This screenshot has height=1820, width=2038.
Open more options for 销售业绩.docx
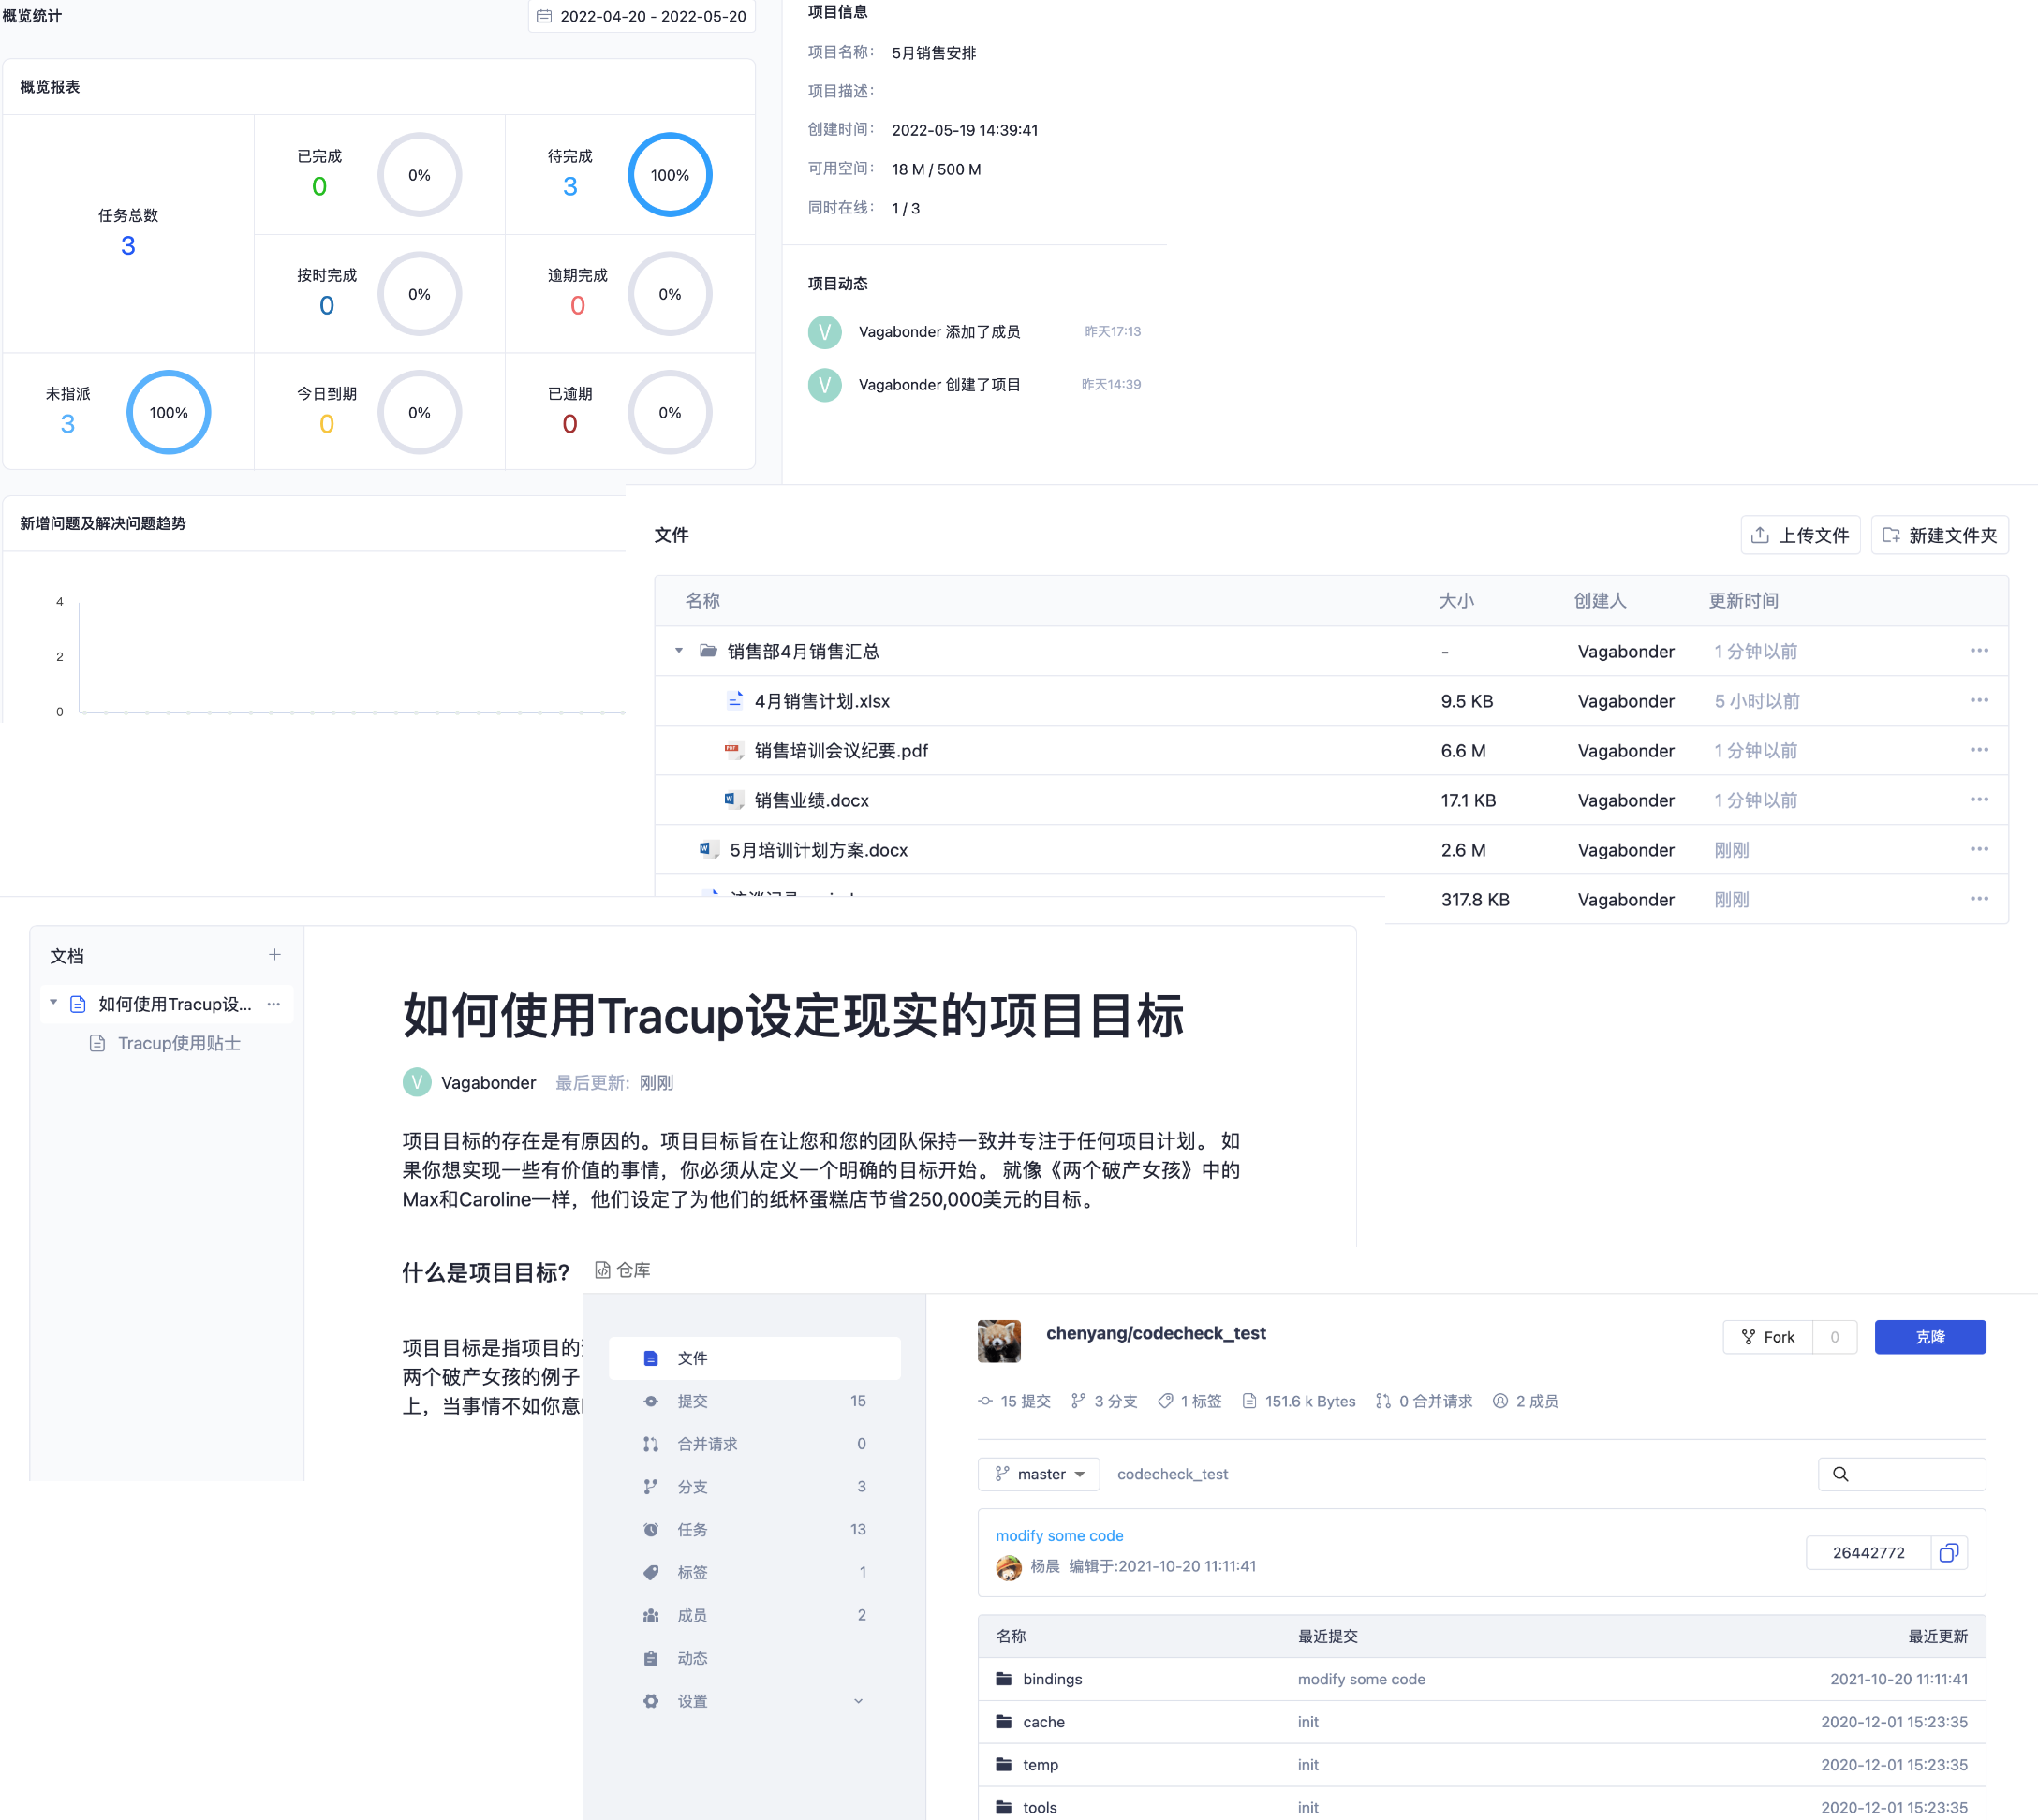[x=1978, y=800]
